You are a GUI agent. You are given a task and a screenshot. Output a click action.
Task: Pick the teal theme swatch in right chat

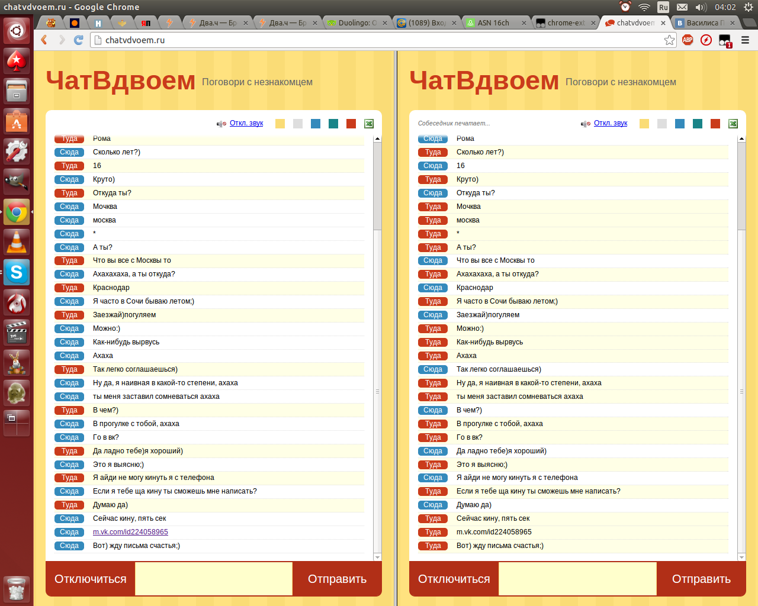pos(698,124)
